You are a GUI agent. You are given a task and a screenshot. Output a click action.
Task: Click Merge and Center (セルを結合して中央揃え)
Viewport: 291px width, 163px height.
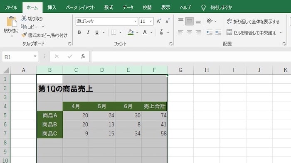[x=251, y=33]
